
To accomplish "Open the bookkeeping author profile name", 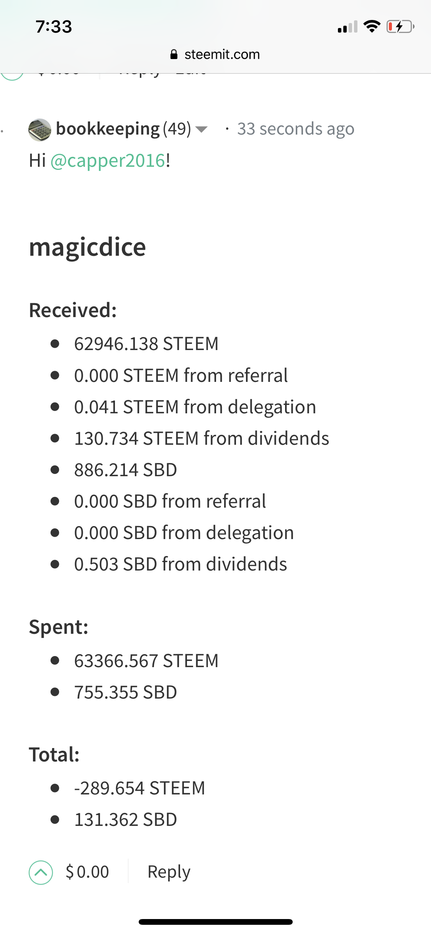I will 108,129.
